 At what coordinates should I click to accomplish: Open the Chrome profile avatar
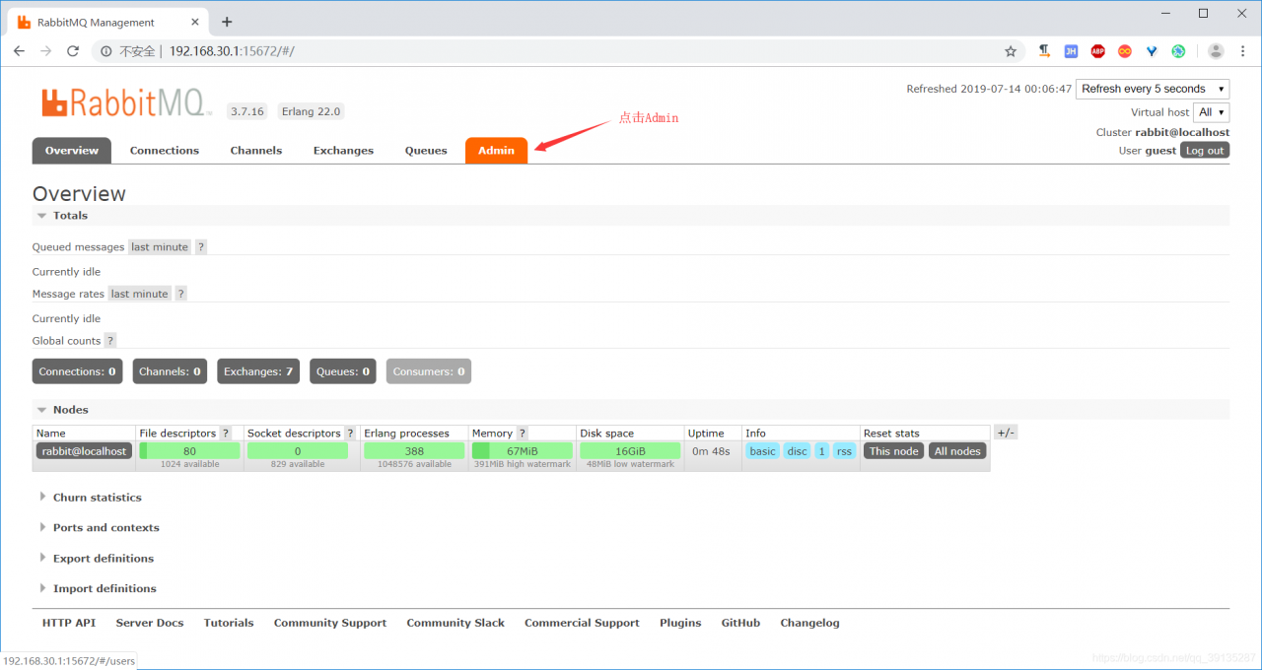[x=1216, y=51]
